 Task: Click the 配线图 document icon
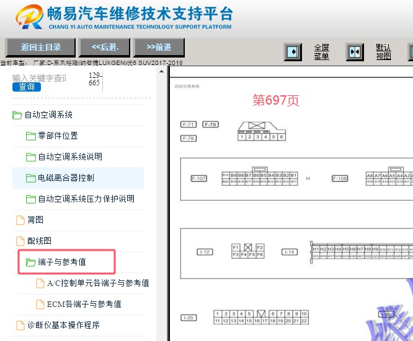20,241
